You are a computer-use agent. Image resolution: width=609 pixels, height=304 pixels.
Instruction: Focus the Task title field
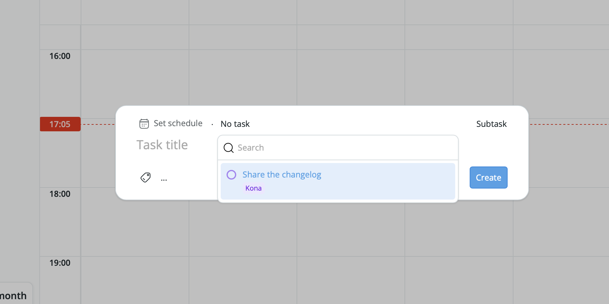162,145
